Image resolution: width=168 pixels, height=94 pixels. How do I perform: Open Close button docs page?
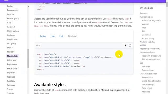point(13,31)
